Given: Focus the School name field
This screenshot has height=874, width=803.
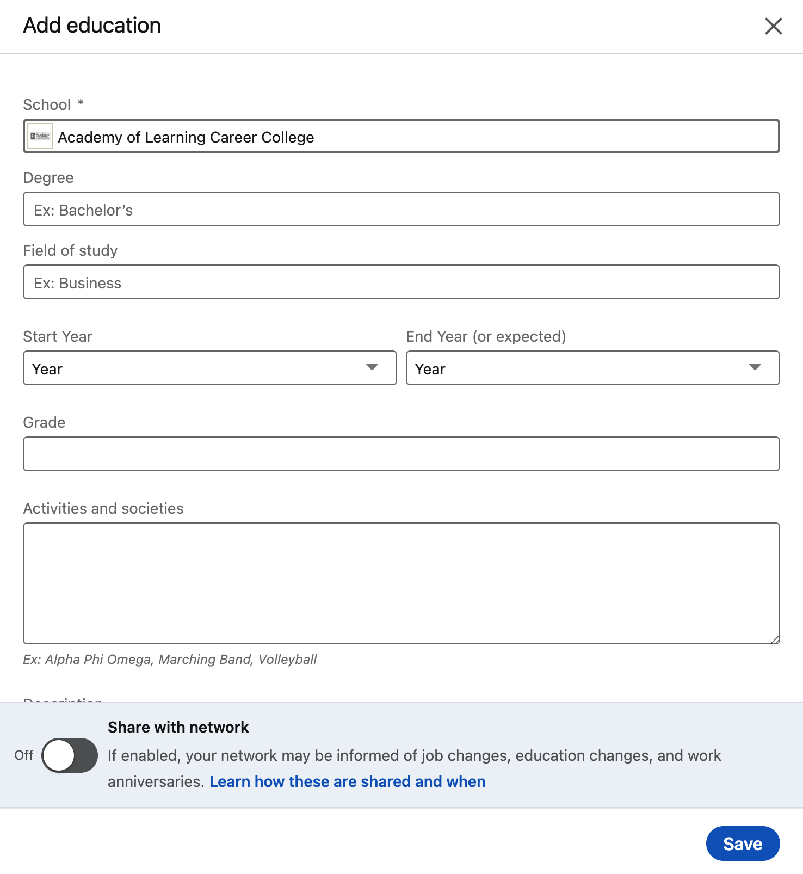Looking at the screenshot, I should click(x=413, y=137).
